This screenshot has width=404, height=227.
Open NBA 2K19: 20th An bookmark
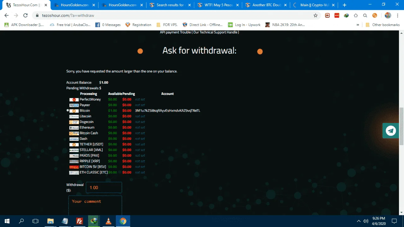[285, 25]
